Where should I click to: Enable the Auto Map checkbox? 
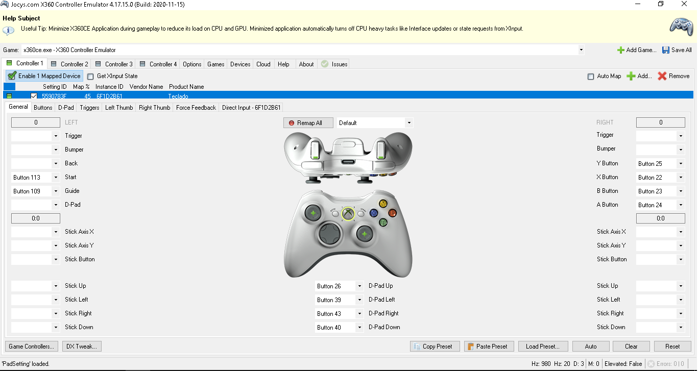[591, 77]
